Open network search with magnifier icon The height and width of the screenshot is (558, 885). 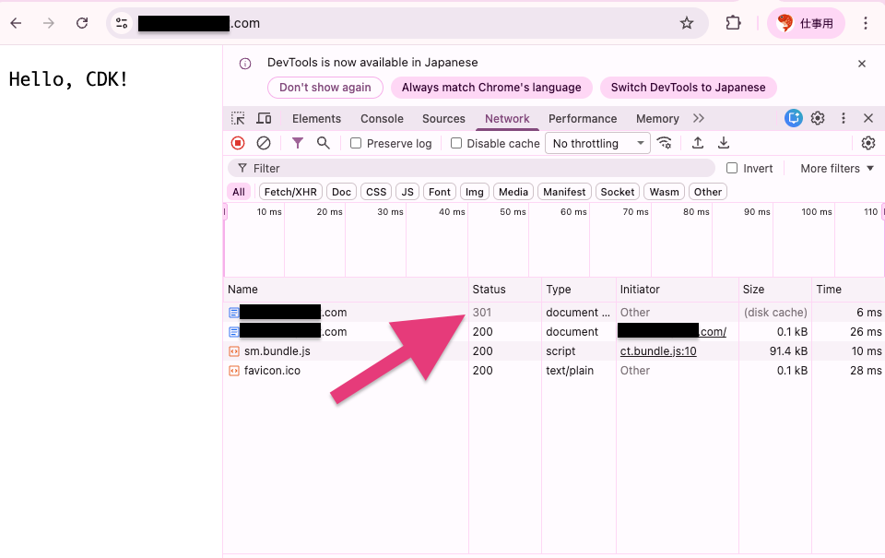tap(324, 143)
